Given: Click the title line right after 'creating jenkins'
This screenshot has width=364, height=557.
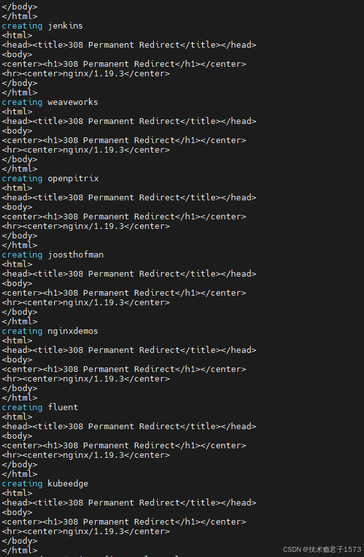Looking at the screenshot, I should pyautogui.click(x=129, y=45).
